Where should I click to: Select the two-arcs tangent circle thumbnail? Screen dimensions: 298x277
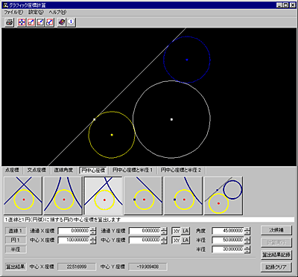(x=63, y=196)
